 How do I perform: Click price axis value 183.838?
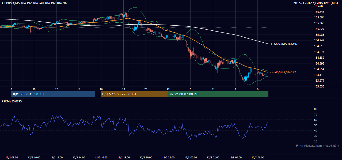tap(319, 86)
